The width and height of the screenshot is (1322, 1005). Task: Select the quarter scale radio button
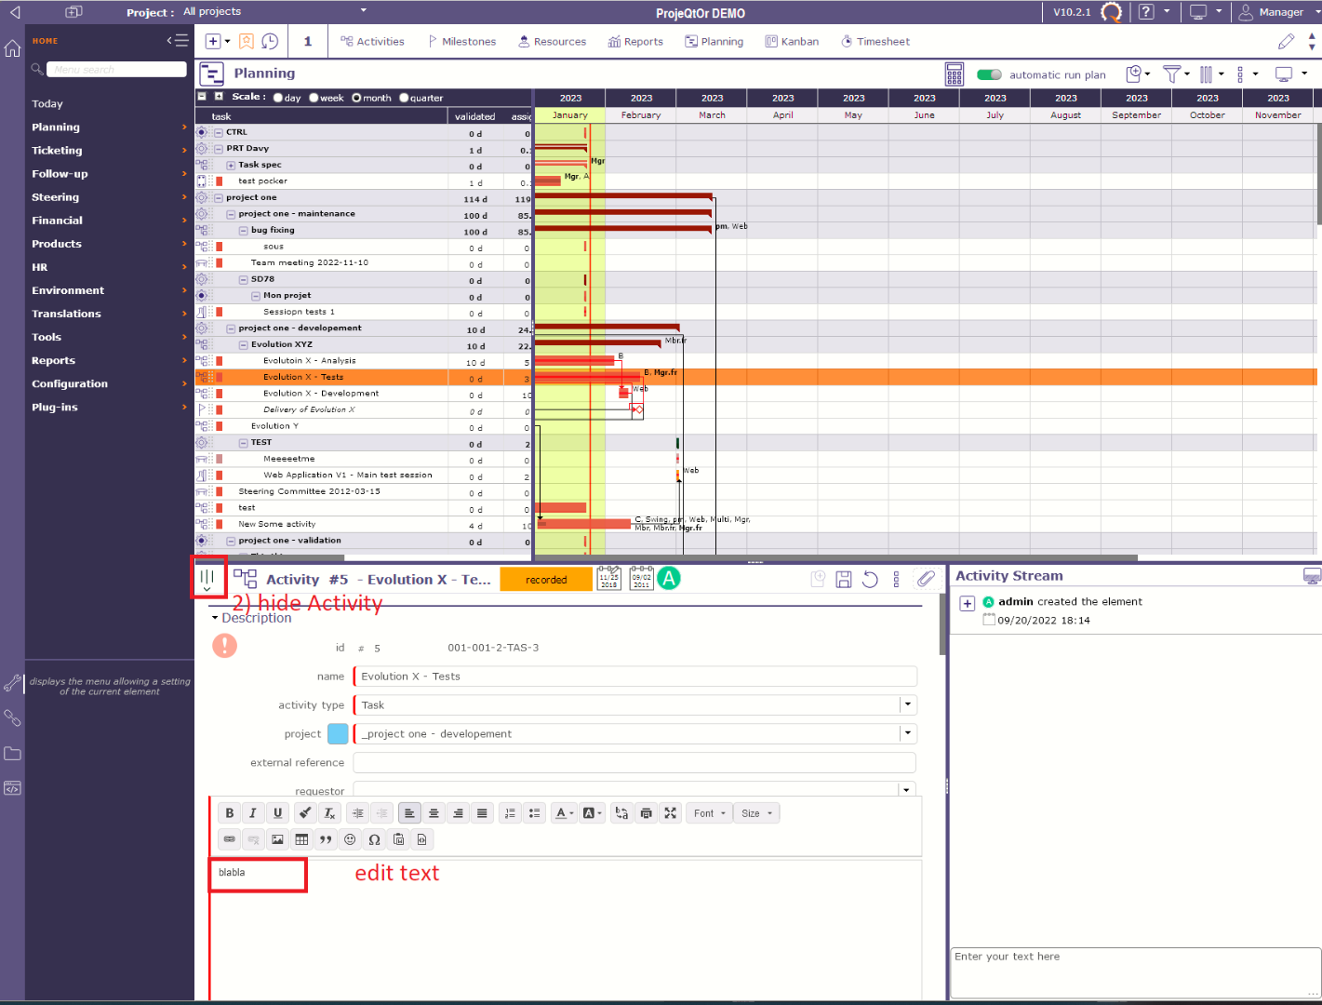click(x=404, y=98)
